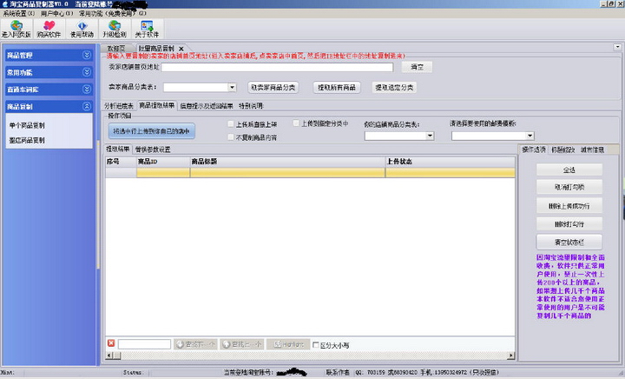Click the 全选 button
Viewport: 625px width, 379px height.
point(569,170)
